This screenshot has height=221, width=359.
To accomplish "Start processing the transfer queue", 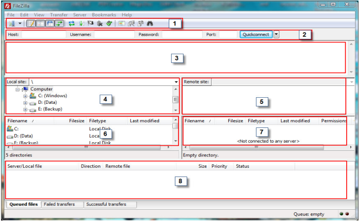I will [x=81, y=24].
